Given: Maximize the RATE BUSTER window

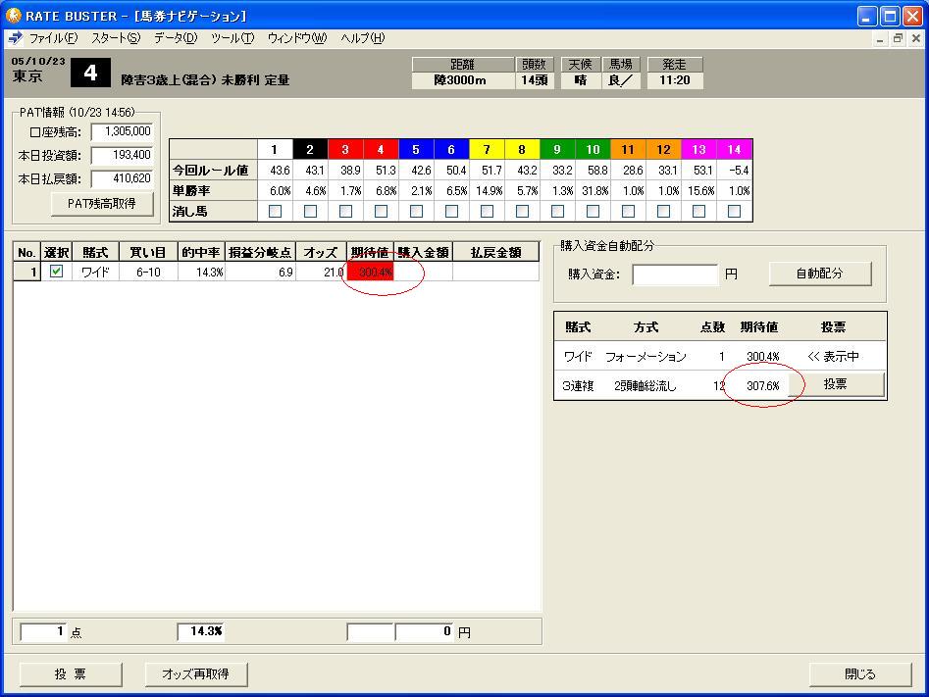Looking at the screenshot, I should click(890, 16).
